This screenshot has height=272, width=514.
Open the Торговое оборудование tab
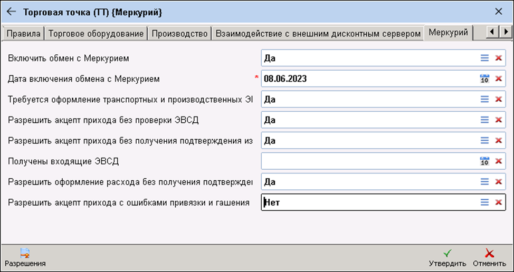(96, 33)
